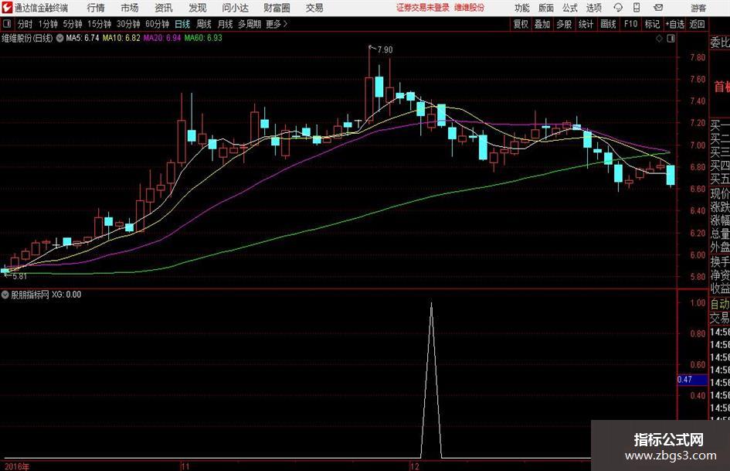Open the 版面 menu
730x471 pixels.
coord(545,8)
